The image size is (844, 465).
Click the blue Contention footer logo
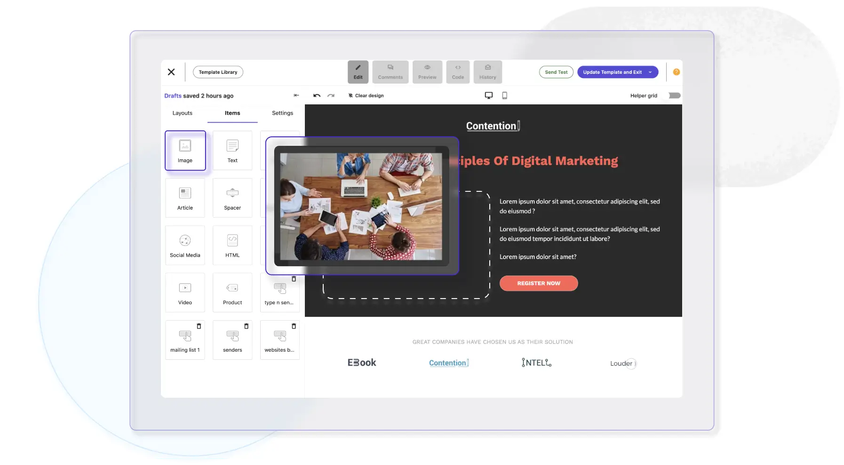click(449, 363)
